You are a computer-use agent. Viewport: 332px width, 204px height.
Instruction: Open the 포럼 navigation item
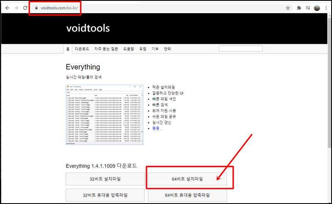pos(143,49)
